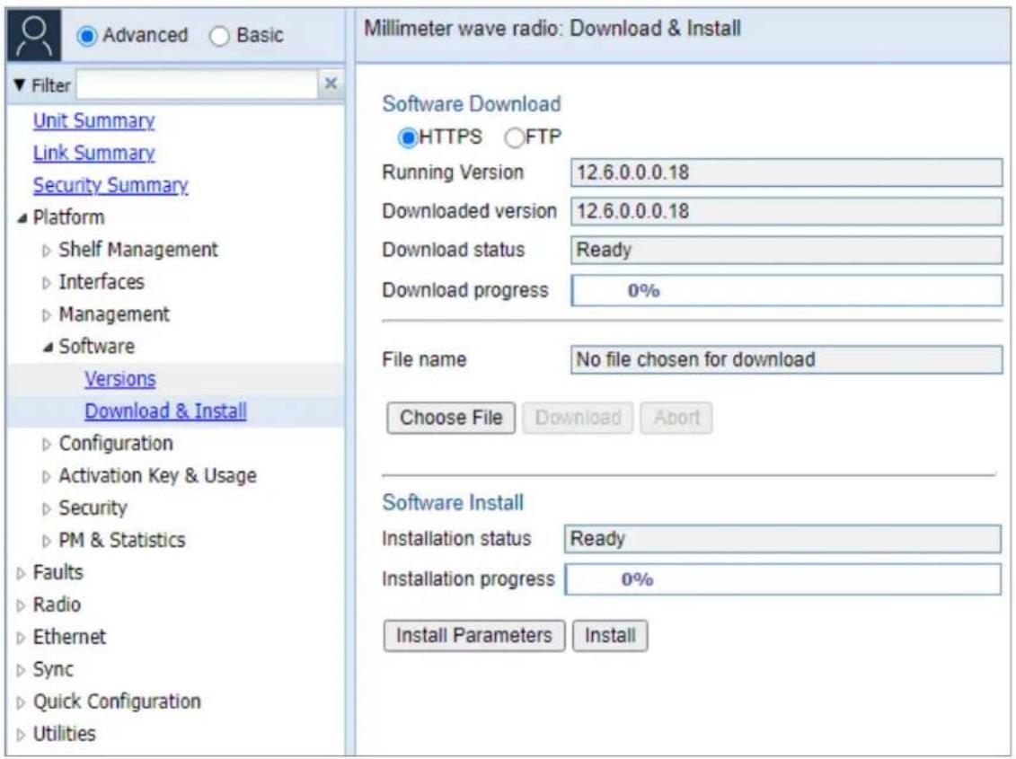1016x759 pixels.
Task: Open the Unit Summary link
Action: coord(94,120)
